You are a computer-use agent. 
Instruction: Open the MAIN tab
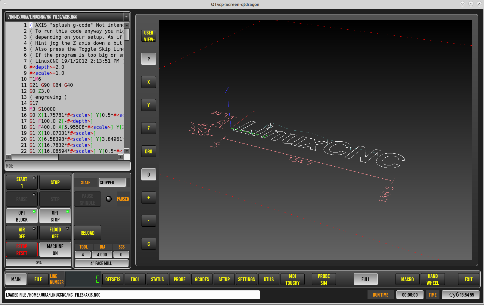point(16,279)
